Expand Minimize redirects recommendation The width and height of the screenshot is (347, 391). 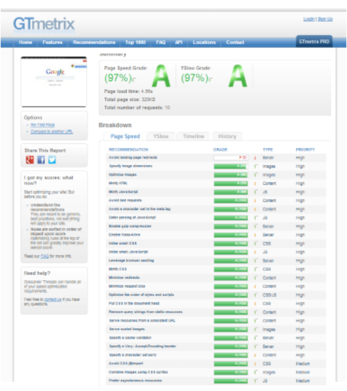point(124,278)
